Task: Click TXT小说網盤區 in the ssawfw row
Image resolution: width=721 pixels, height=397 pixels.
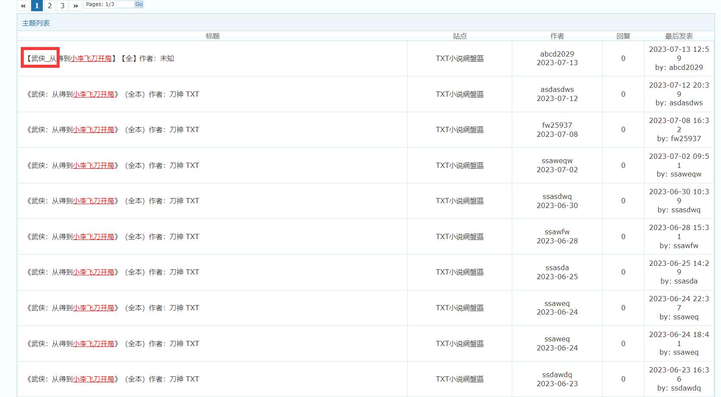Action: tap(459, 236)
